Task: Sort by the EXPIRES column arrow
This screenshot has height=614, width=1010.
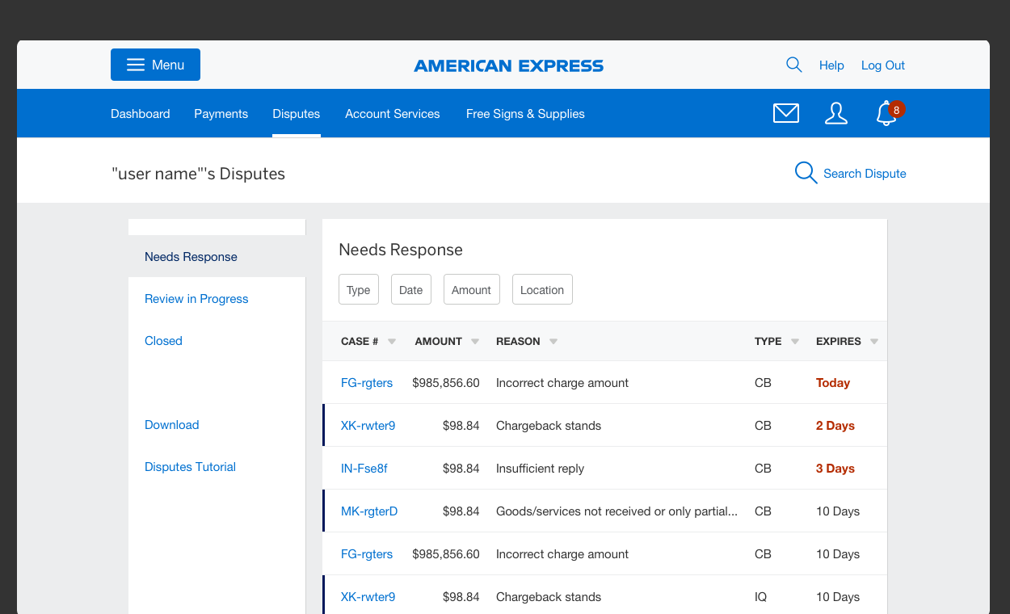Action: 873,341
